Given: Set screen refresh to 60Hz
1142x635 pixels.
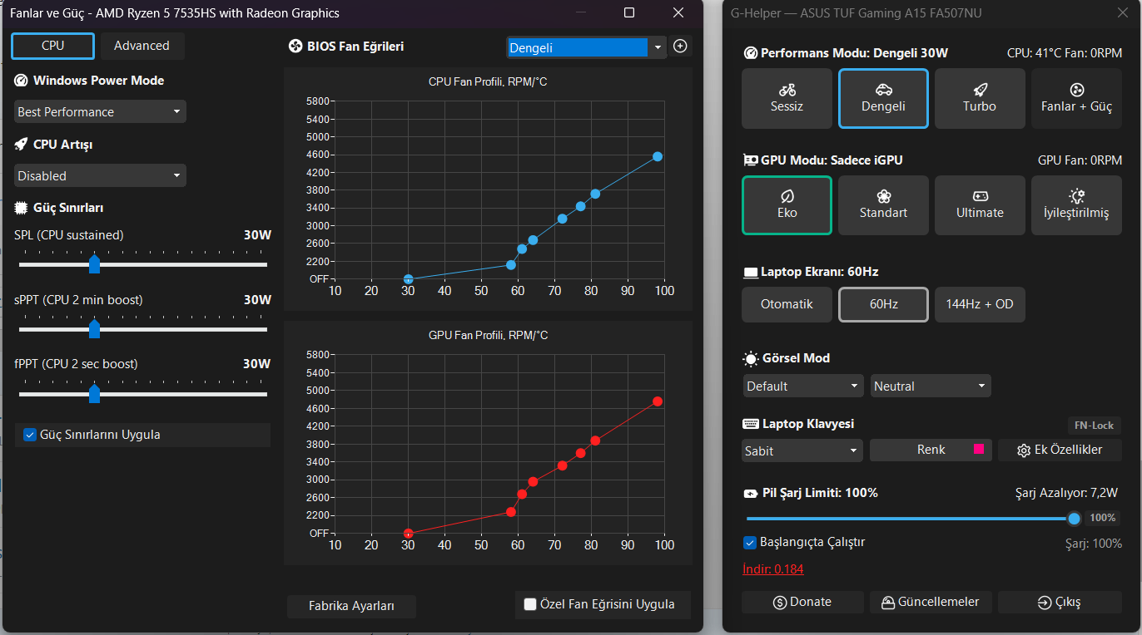Looking at the screenshot, I should (883, 304).
